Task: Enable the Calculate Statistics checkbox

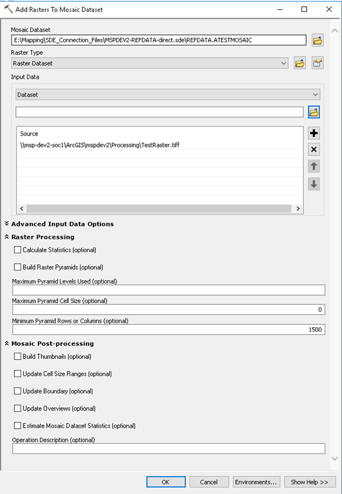Action: [x=17, y=250]
